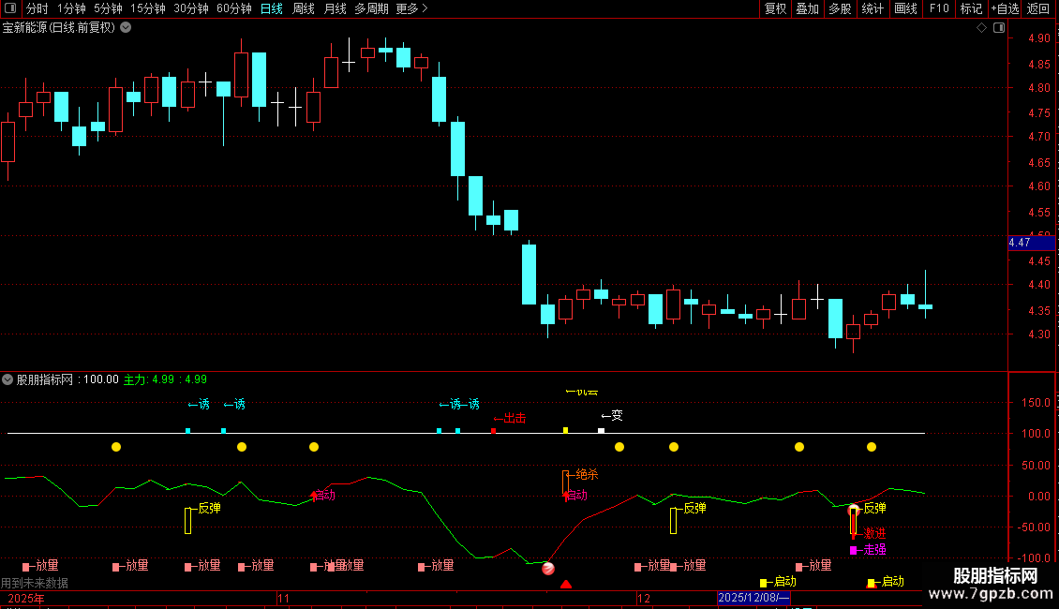Expand the 股朋指标网 indicator dropdown
The width and height of the screenshot is (1059, 609).
[7, 379]
